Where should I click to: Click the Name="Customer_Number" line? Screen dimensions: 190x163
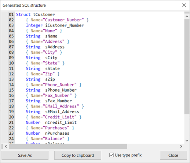click(57, 20)
